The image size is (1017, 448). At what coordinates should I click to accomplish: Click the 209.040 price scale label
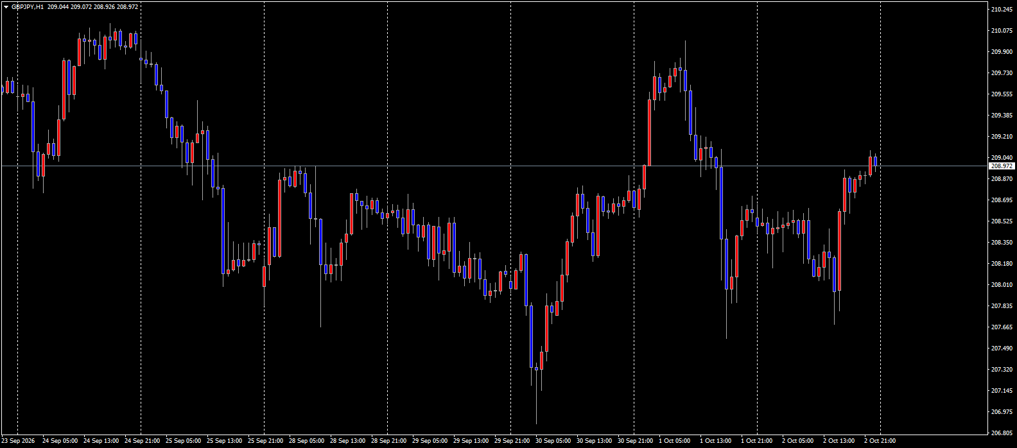pyautogui.click(x=1002, y=158)
